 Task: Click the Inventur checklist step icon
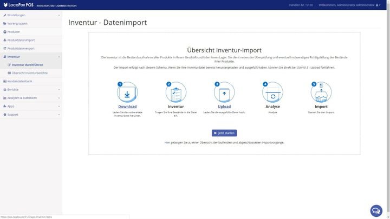pos(175,92)
